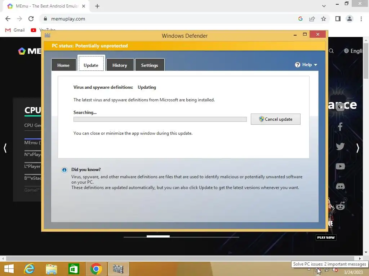Open MEmu Reddit icon

[340, 206]
